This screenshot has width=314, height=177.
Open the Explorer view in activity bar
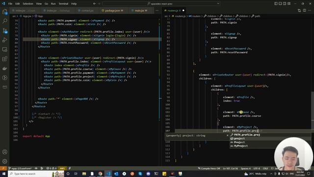4,12
